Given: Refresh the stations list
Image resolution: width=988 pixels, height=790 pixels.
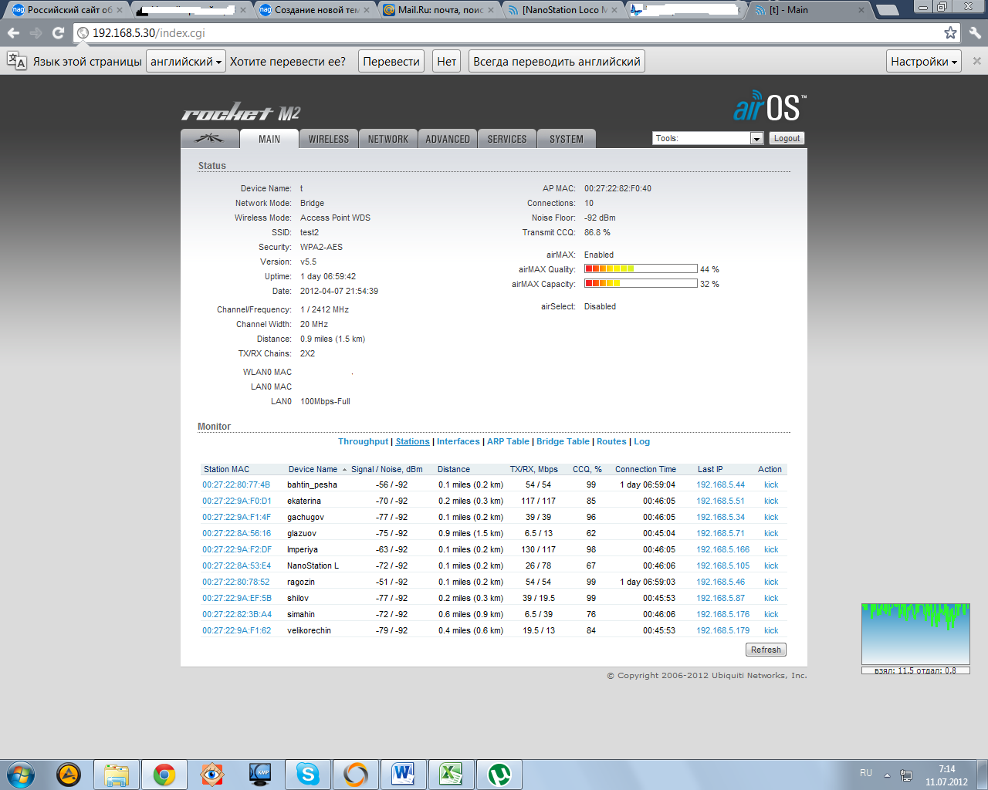Looking at the screenshot, I should (x=766, y=650).
